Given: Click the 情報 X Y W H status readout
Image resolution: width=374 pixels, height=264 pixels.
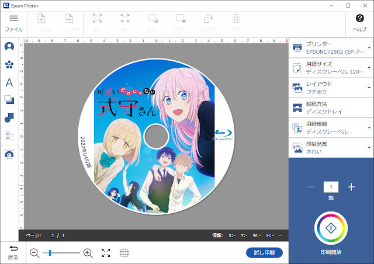Looking at the screenshot, I should coord(247,235).
